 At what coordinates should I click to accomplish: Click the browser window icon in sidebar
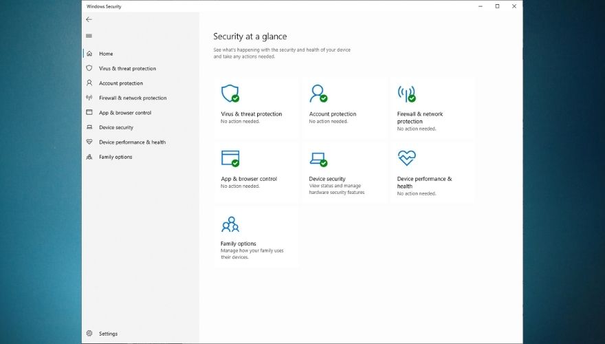pyautogui.click(x=89, y=112)
